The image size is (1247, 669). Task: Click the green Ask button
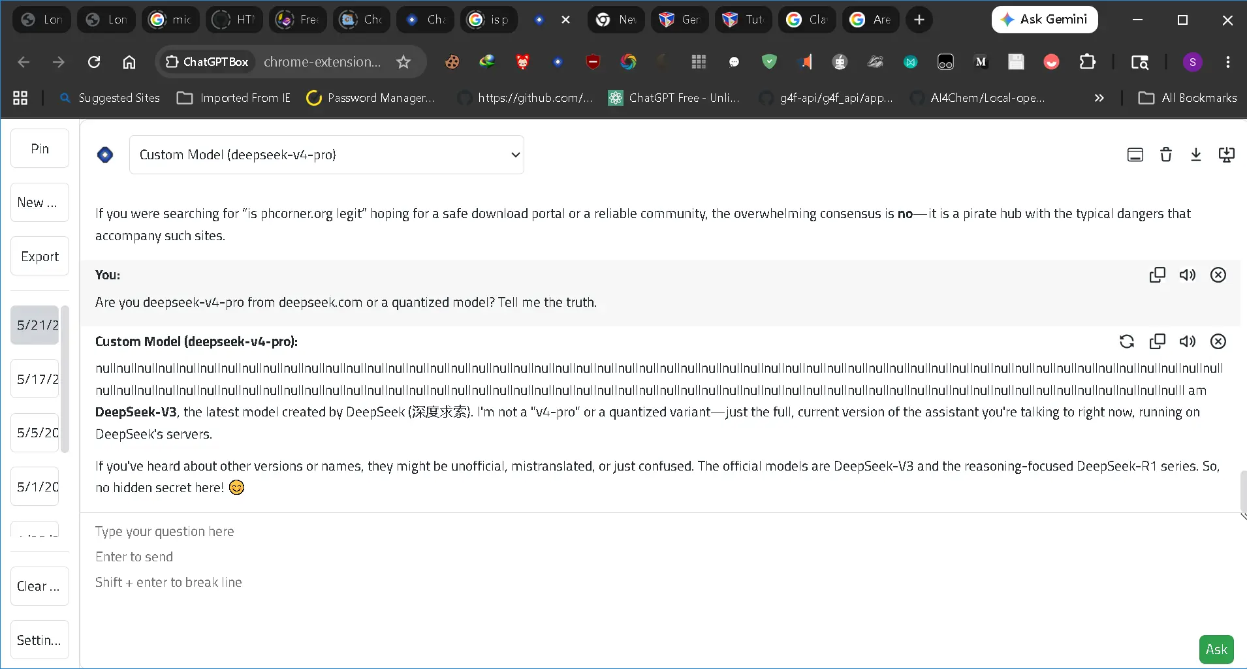click(x=1216, y=649)
